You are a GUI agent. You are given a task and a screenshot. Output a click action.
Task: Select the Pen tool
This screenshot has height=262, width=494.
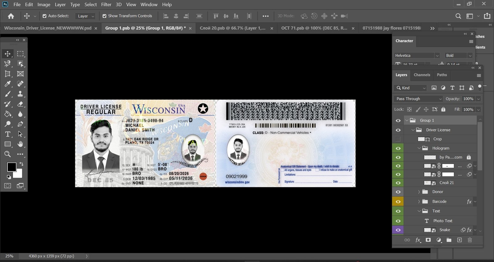tap(20, 124)
